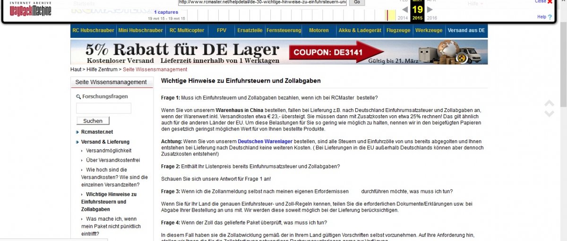The image size is (567, 241).
Task: Open the Fernsteuerung menu
Action: 283,30
